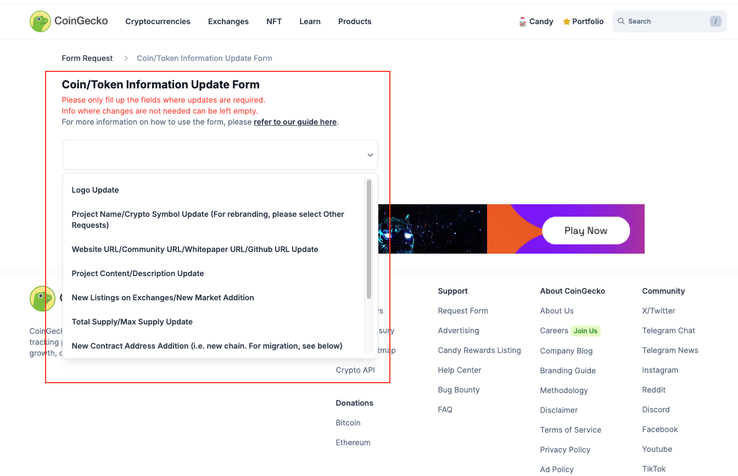Image resolution: width=738 pixels, height=476 pixels.
Task: Click the Portfolio star icon
Action: pos(567,21)
